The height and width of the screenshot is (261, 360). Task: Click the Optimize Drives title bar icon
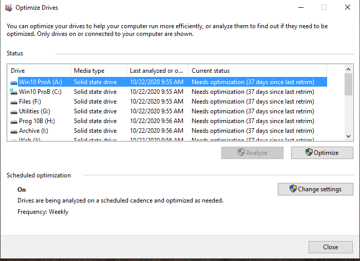pos(8,8)
